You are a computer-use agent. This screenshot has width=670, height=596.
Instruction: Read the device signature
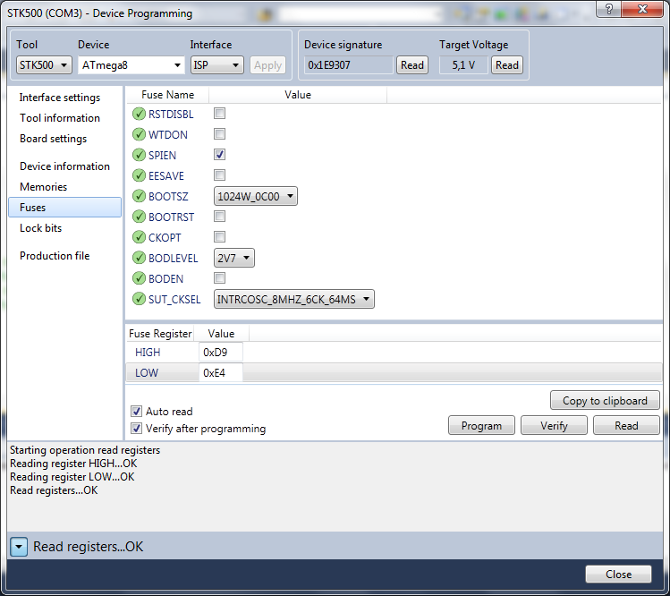412,65
